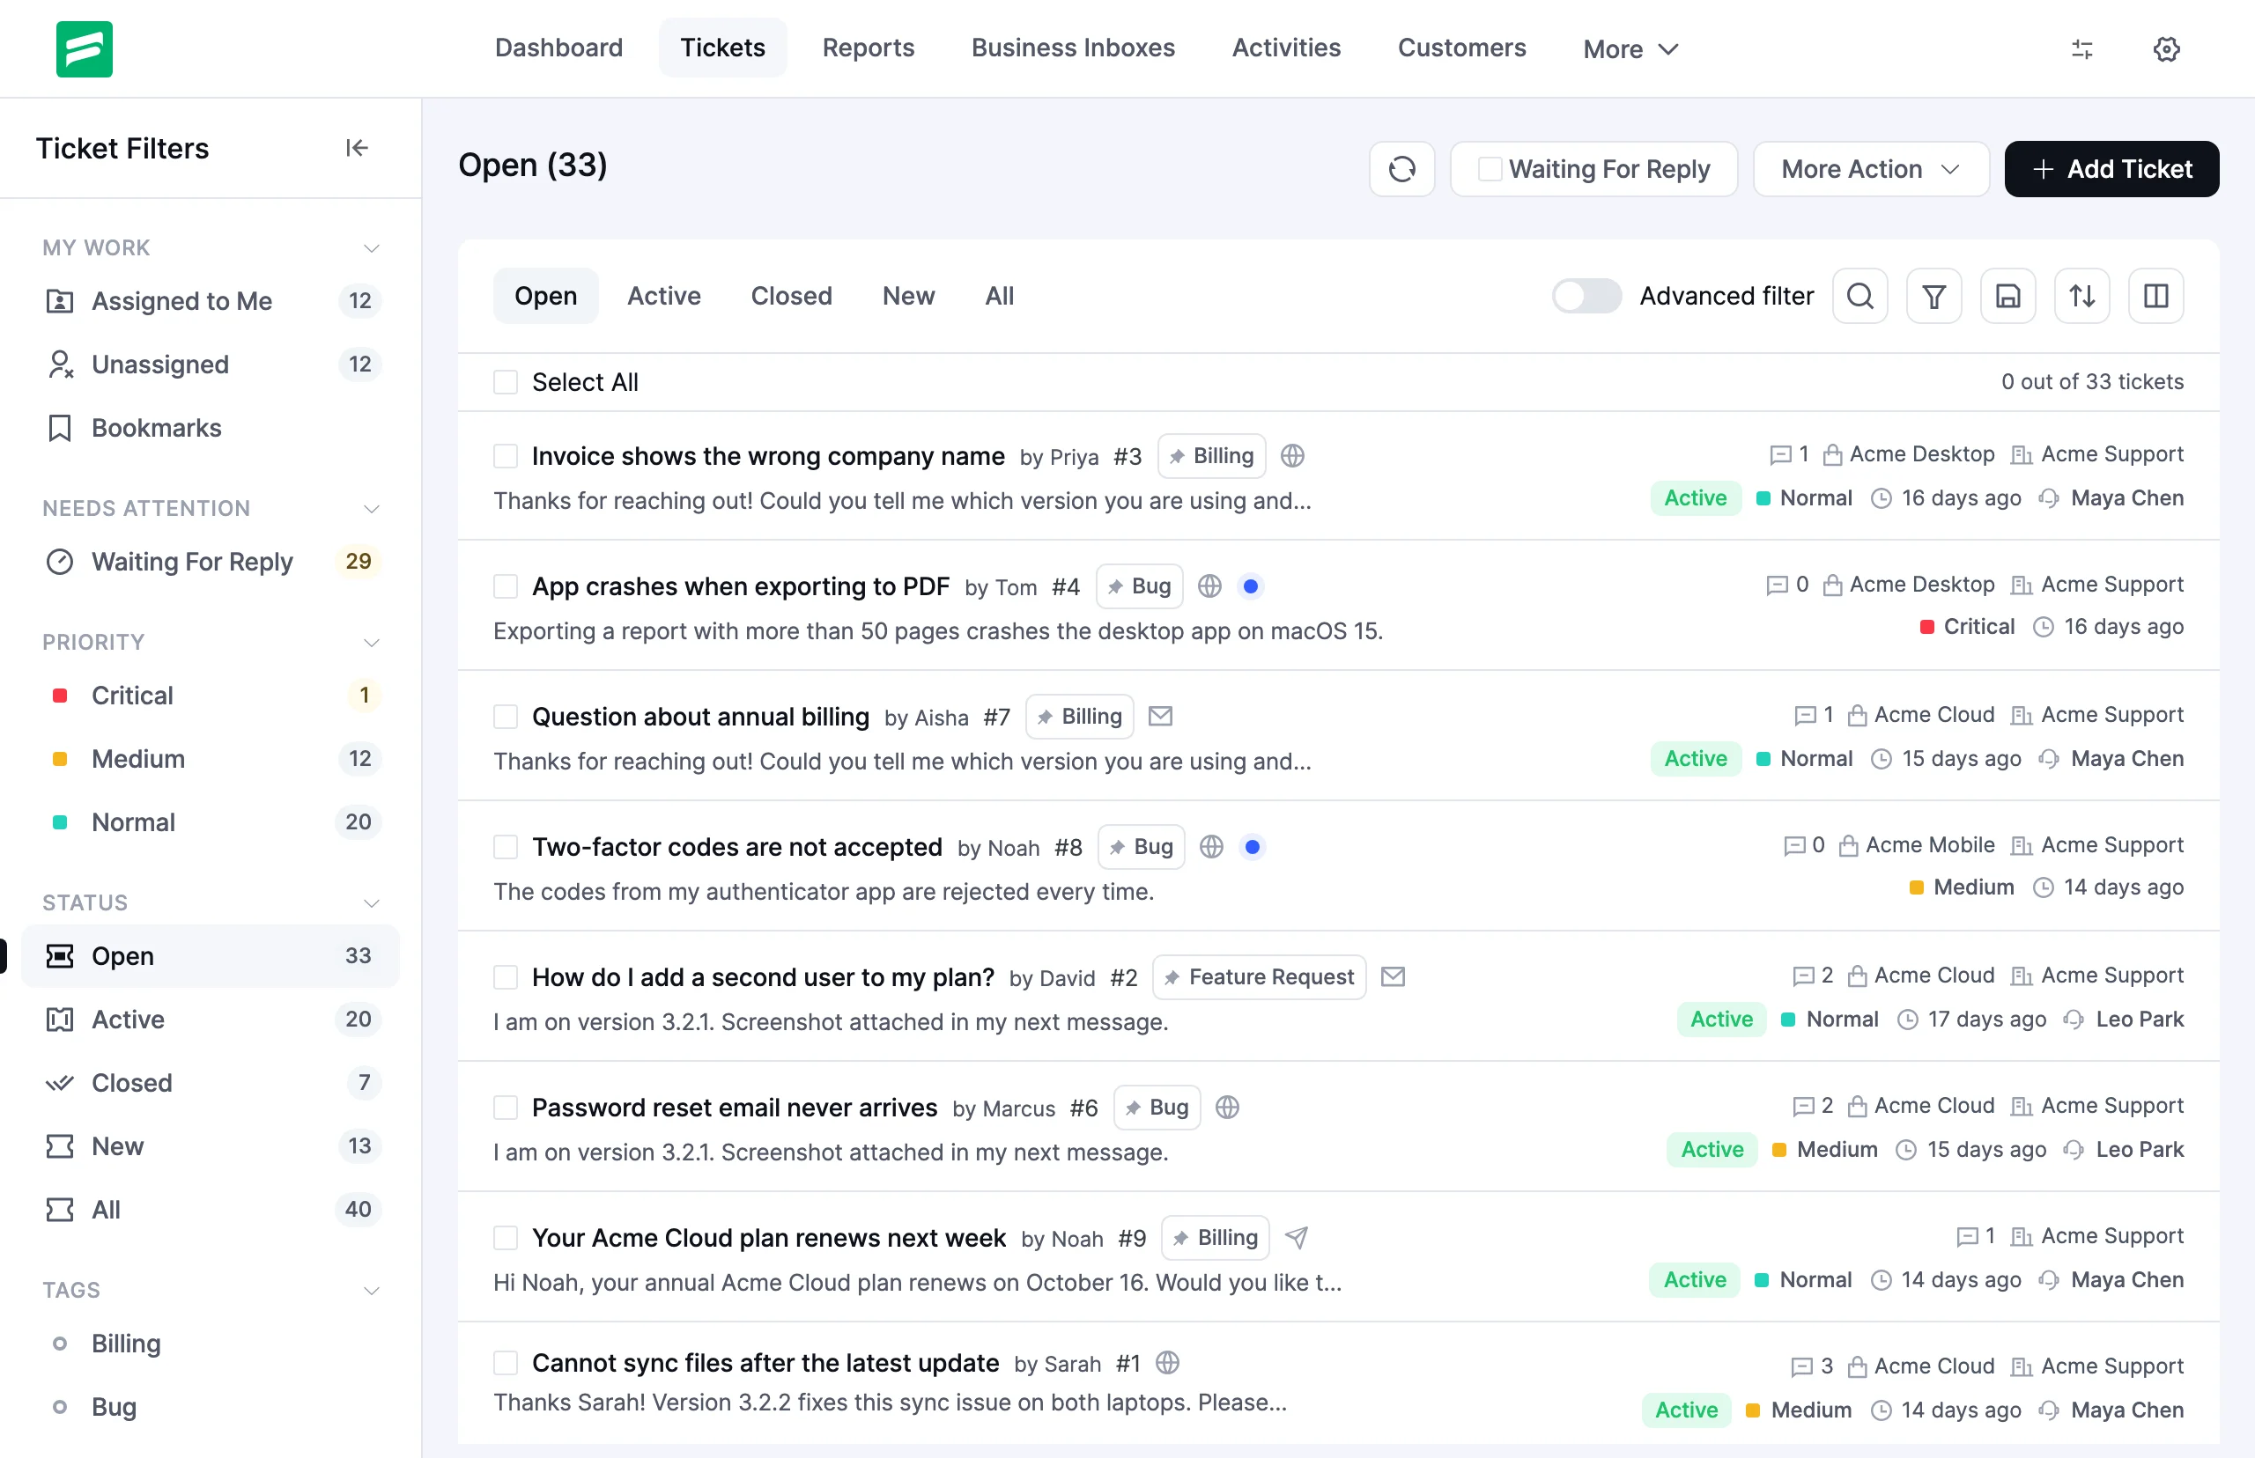Collapse the TAGS section
Screen dimensions: 2255x1458
pos(371,1291)
